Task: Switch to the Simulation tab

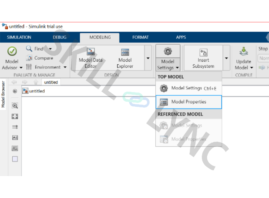Action: pos(19,37)
